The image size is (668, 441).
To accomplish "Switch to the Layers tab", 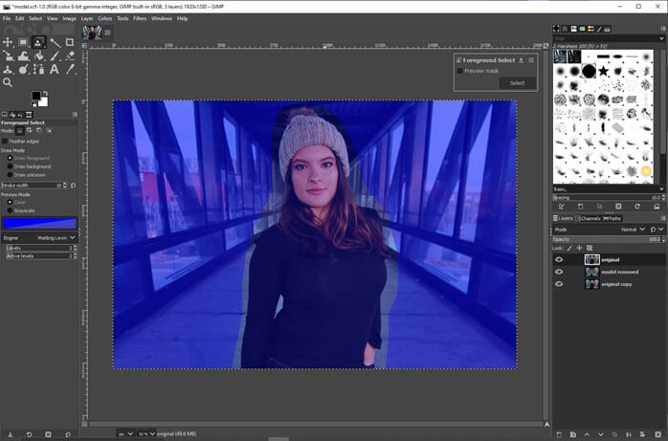I will pyautogui.click(x=563, y=218).
